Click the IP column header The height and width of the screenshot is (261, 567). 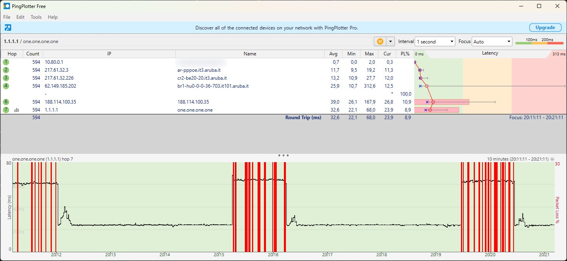[109, 54]
